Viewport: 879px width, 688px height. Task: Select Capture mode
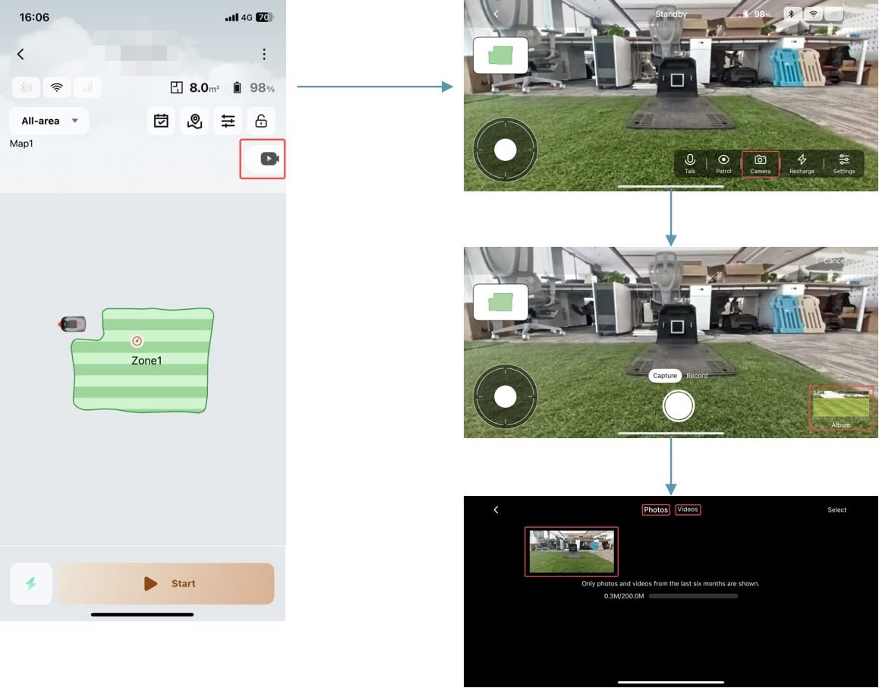664,376
